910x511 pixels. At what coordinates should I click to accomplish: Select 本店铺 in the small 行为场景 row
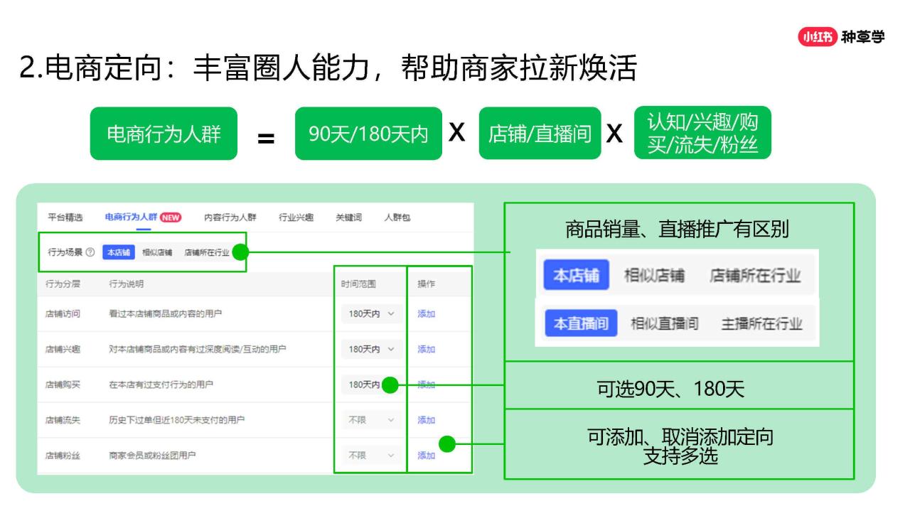[x=118, y=252]
